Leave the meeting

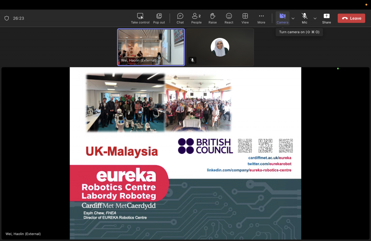coord(351,18)
